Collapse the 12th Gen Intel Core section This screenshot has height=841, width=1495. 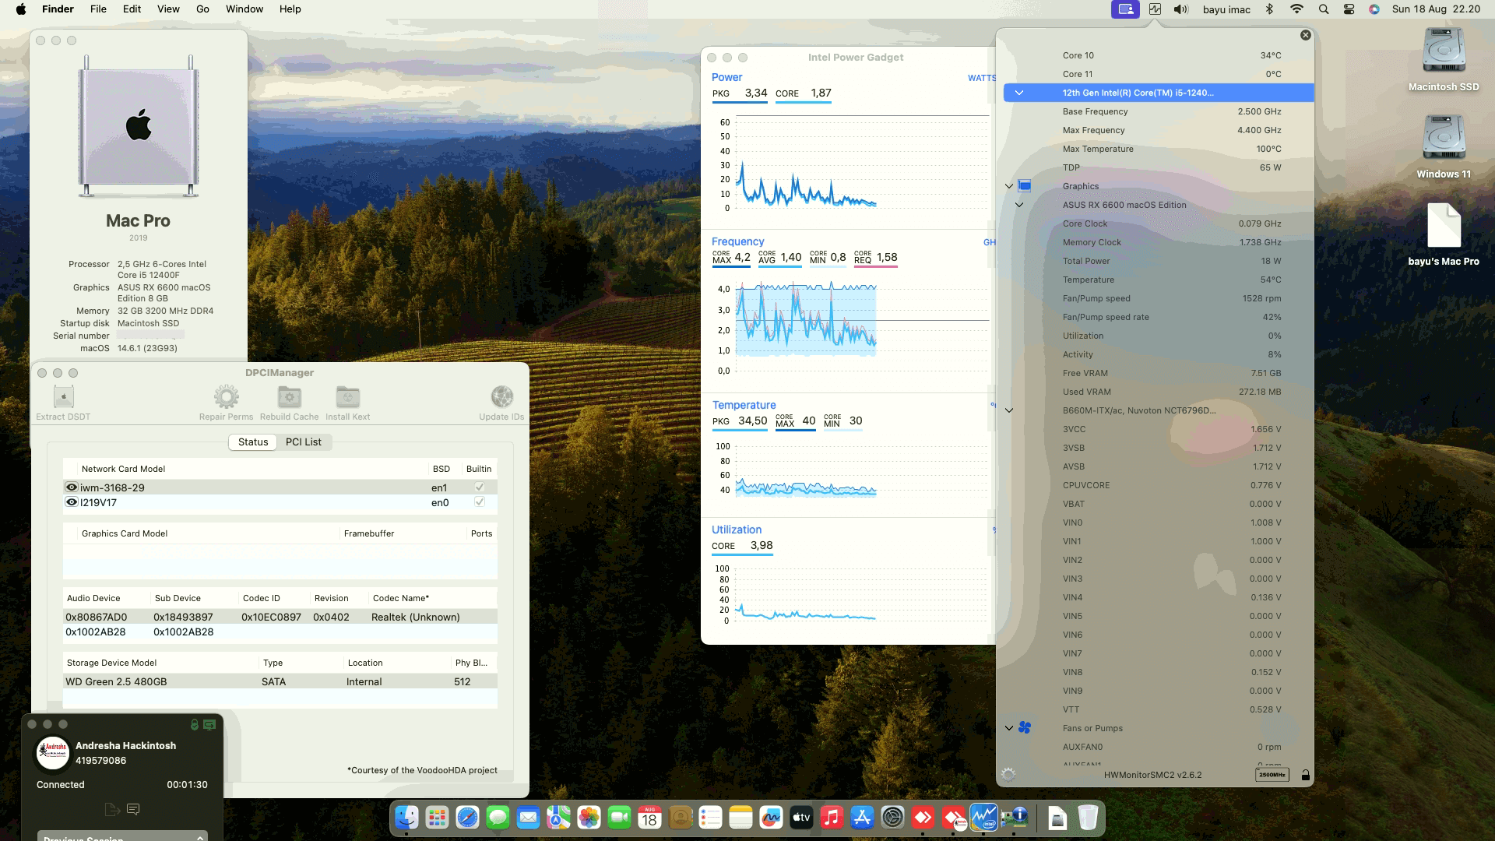tap(1018, 93)
